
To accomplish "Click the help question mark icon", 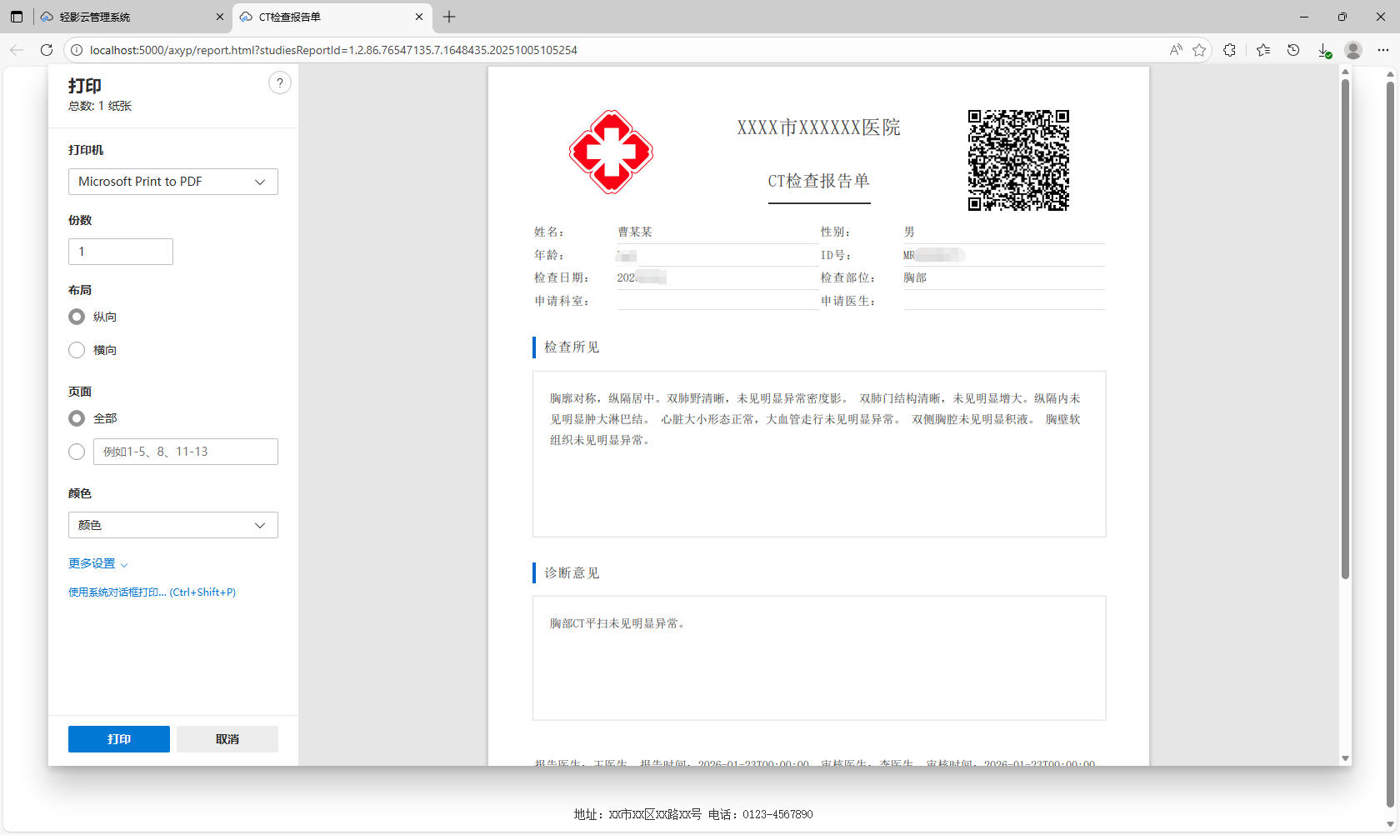I will (x=280, y=82).
